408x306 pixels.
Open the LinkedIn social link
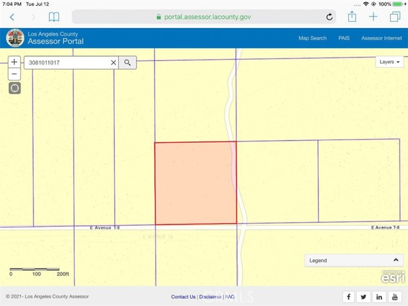pyautogui.click(x=379, y=296)
